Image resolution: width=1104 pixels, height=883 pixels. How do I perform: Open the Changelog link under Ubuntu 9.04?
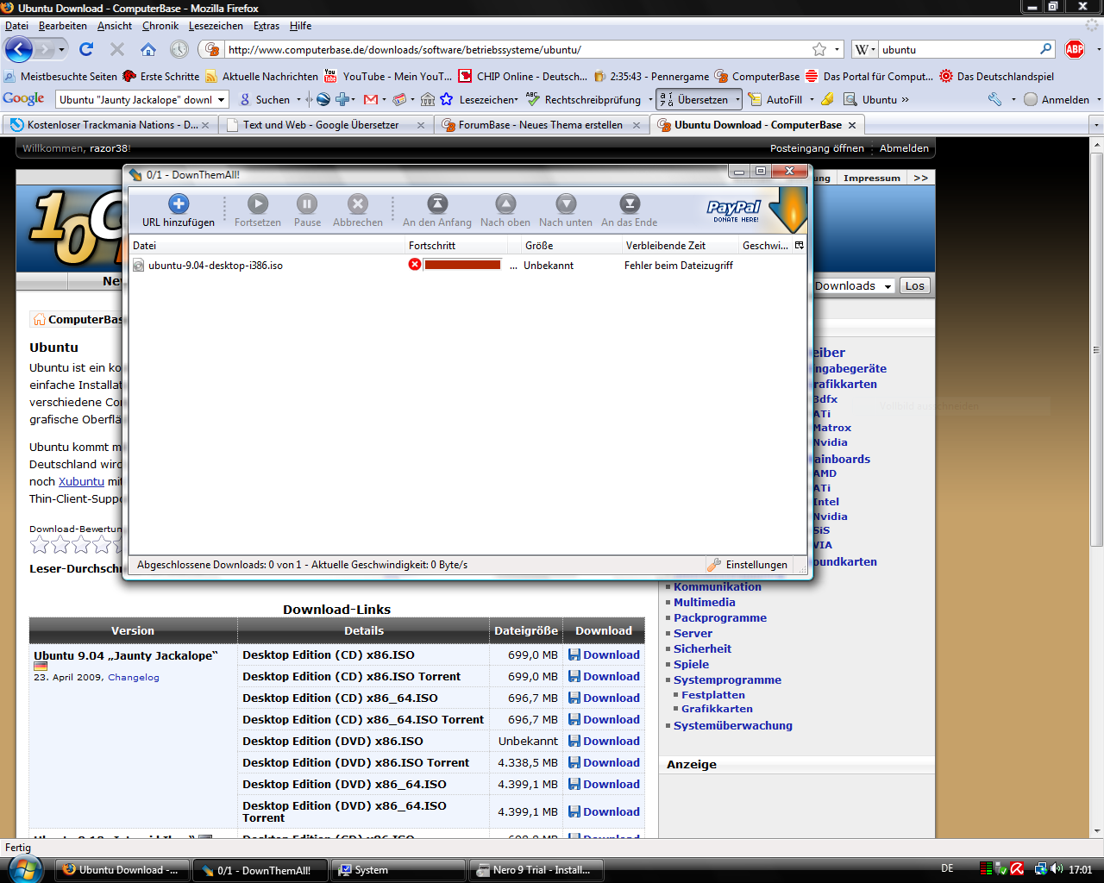click(x=134, y=678)
